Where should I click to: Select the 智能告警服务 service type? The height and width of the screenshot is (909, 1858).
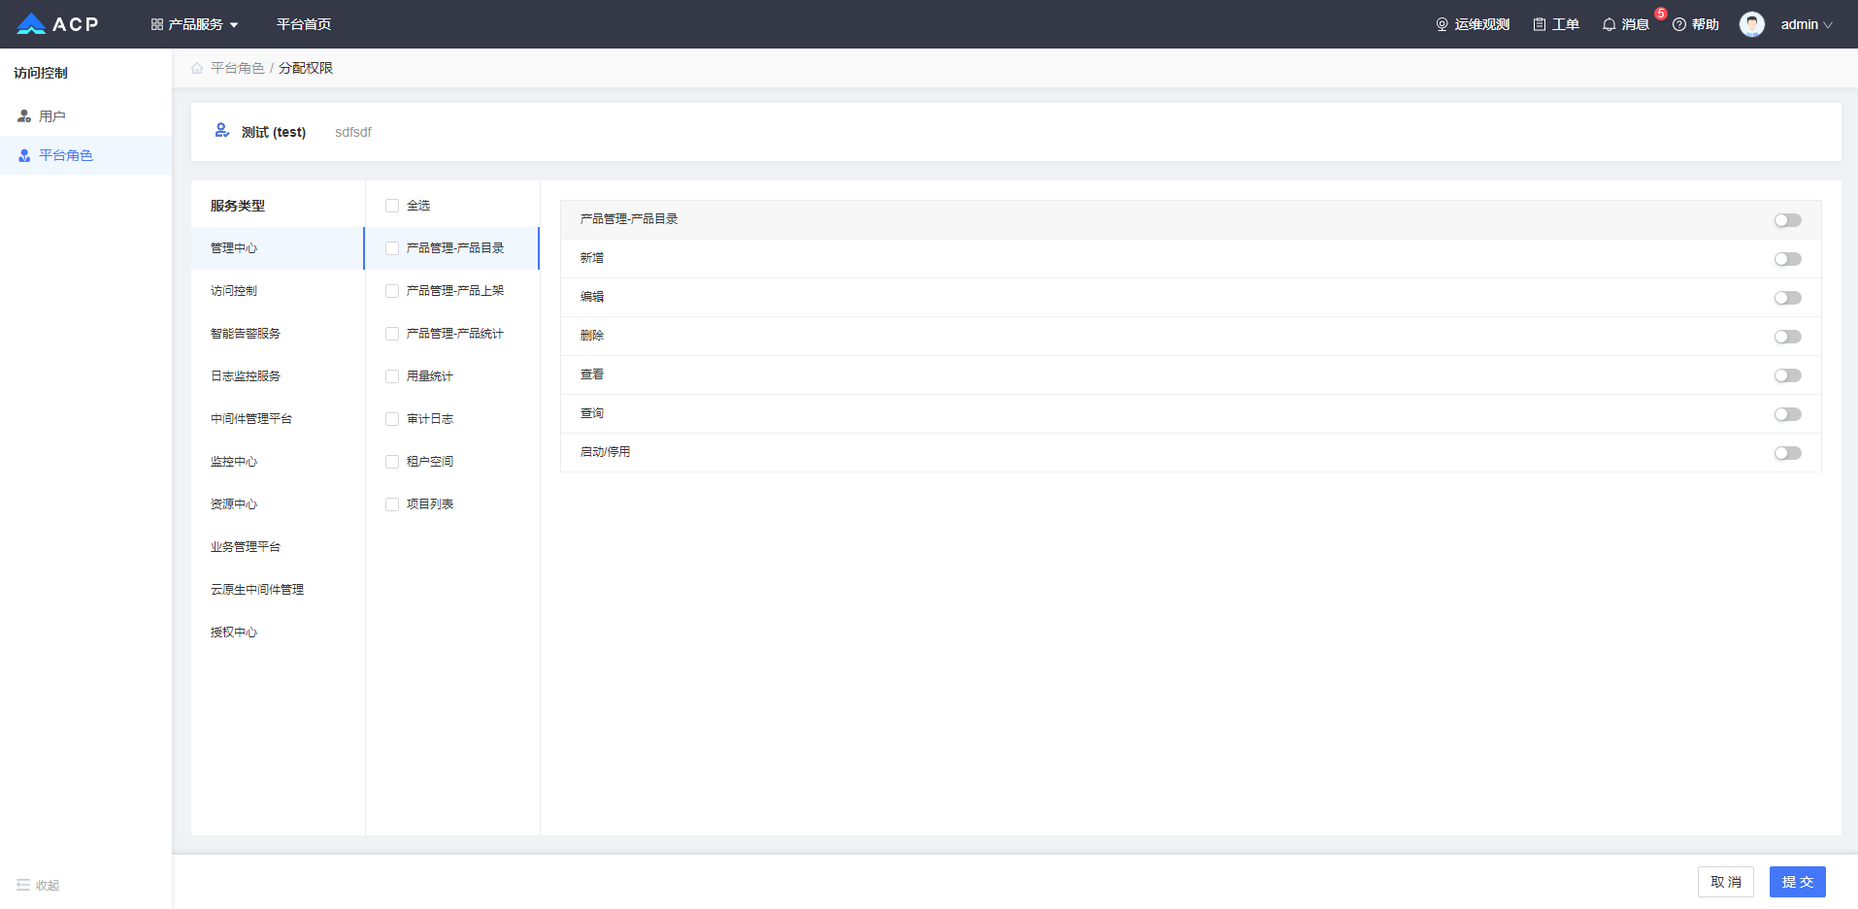(x=278, y=334)
